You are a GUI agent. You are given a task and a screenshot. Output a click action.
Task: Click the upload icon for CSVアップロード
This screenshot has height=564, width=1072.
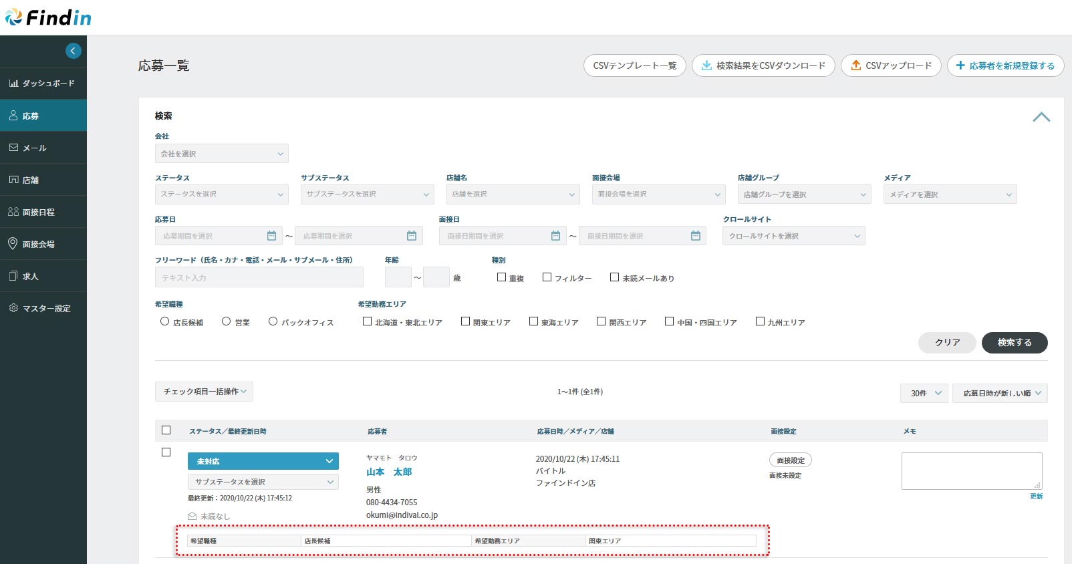855,65
